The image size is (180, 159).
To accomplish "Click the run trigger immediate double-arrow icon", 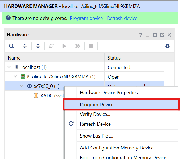I will [x=78, y=46].
